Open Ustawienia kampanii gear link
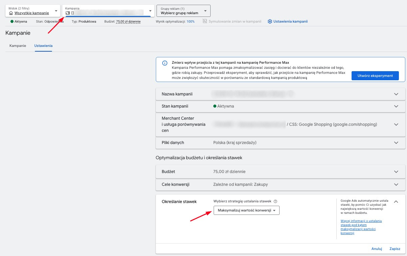Image resolution: width=407 pixels, height=256 pixels. coord(288,22)
